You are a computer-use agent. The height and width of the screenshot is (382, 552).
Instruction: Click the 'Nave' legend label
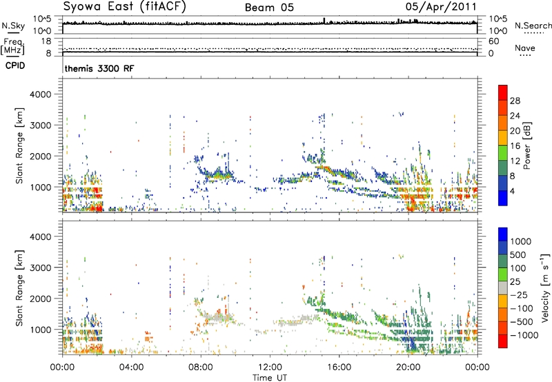point(525,48)
